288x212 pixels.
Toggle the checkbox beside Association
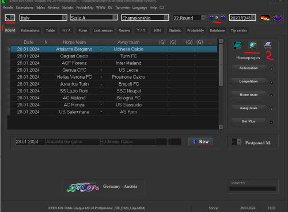[271, 69]
